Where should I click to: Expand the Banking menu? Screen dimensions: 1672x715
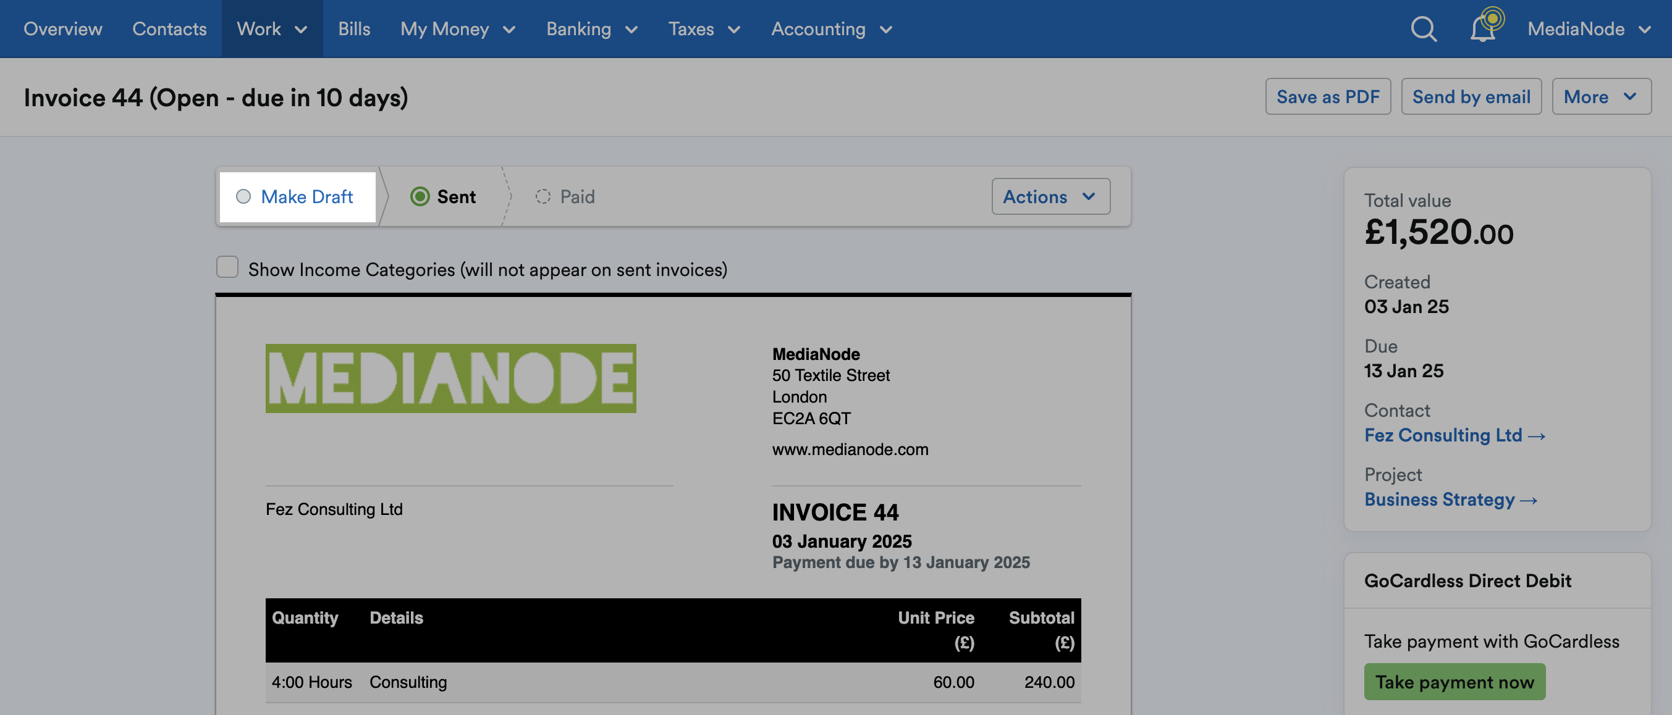tap(591, 28)
